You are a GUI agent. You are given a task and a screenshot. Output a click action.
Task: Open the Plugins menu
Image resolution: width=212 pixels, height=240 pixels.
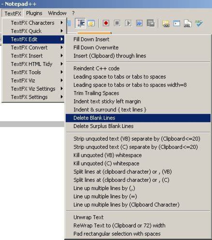coord(34,13)
